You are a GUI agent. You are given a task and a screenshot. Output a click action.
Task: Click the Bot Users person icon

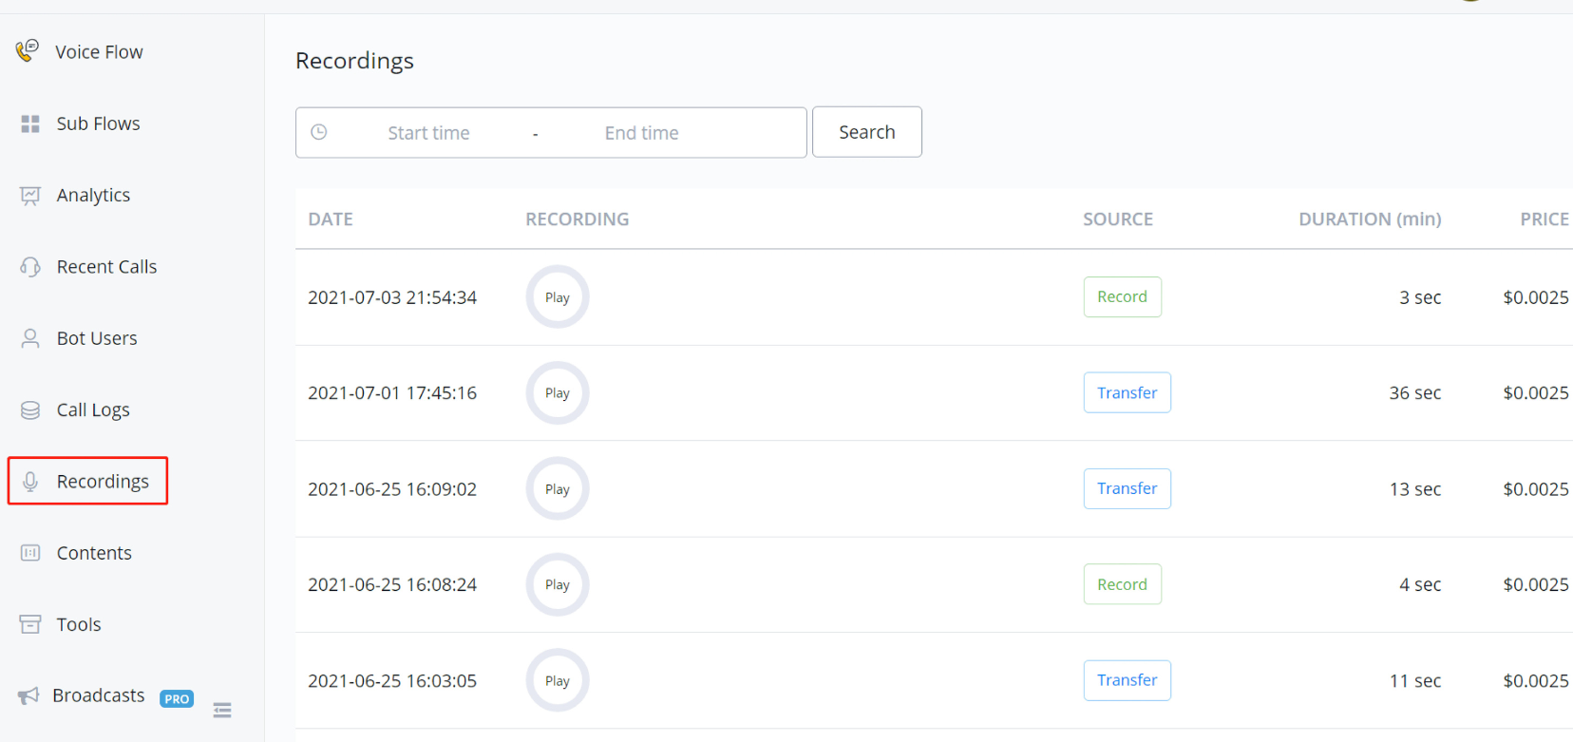pos(30,338)
